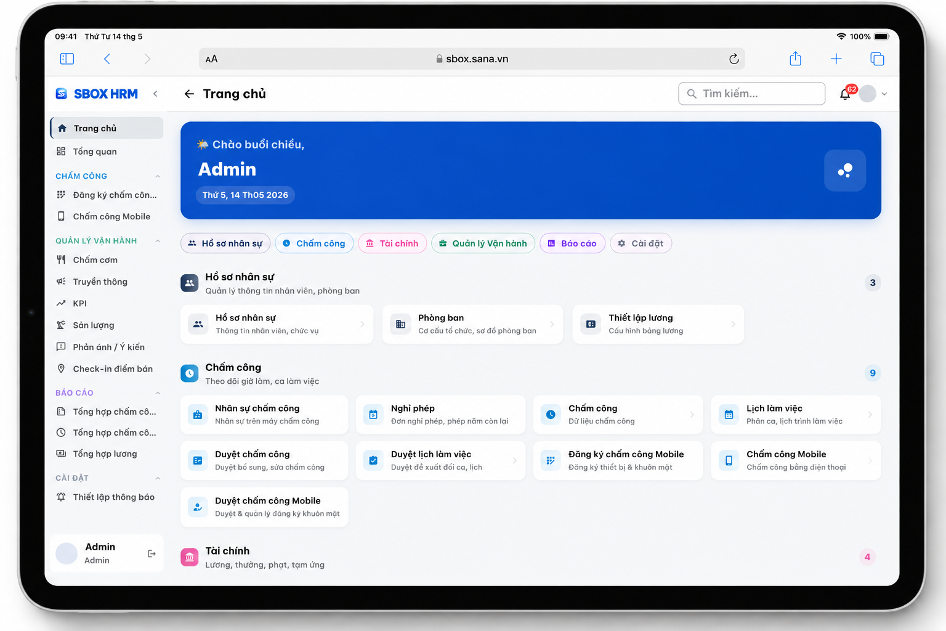The width and height of the screenshot is (946, 631).
Task: Click the Chấm công Mobile card chevron
Action: pyautogui.click(x=870, y=460)
